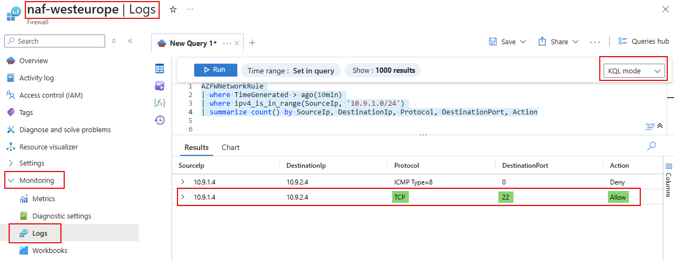This screenshot has height=260, width=678.
Task: Collapse the query editor with up chevrons
Action: [x=659, y=126]
